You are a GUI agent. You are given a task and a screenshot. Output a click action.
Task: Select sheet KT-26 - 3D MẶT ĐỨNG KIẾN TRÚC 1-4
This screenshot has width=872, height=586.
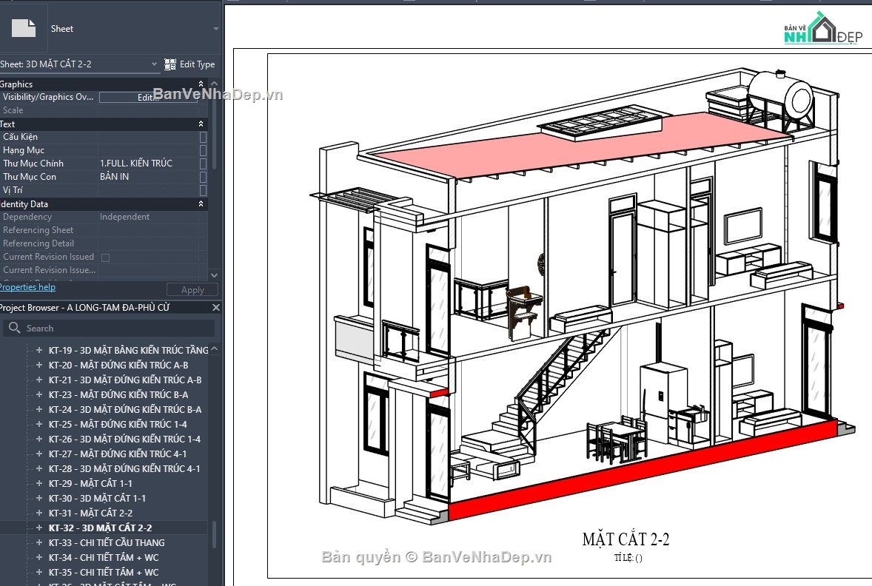[x=124, y=439]
